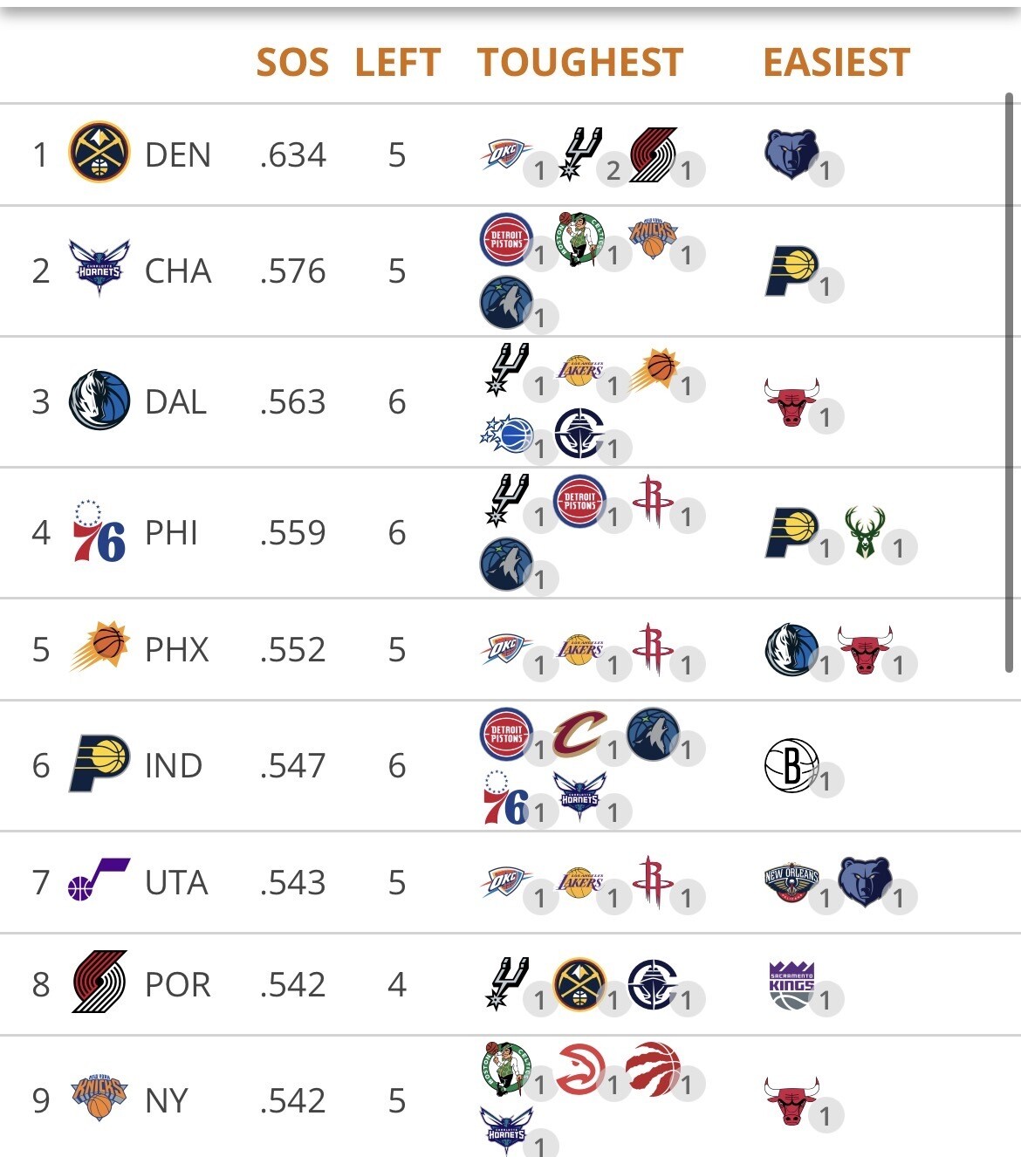Click the TOUGHEST column header

[579, 63]
